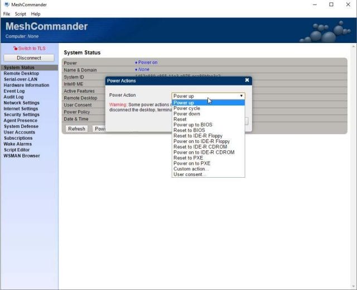Open Subscriptions section
The image size is (357, 290).
pos(18,138)
